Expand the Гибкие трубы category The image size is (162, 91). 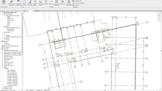point(3,64)
